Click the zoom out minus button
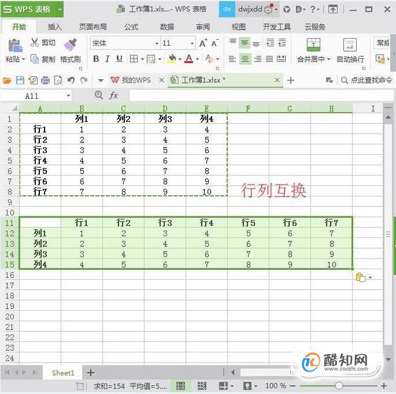 coord(293,386)
